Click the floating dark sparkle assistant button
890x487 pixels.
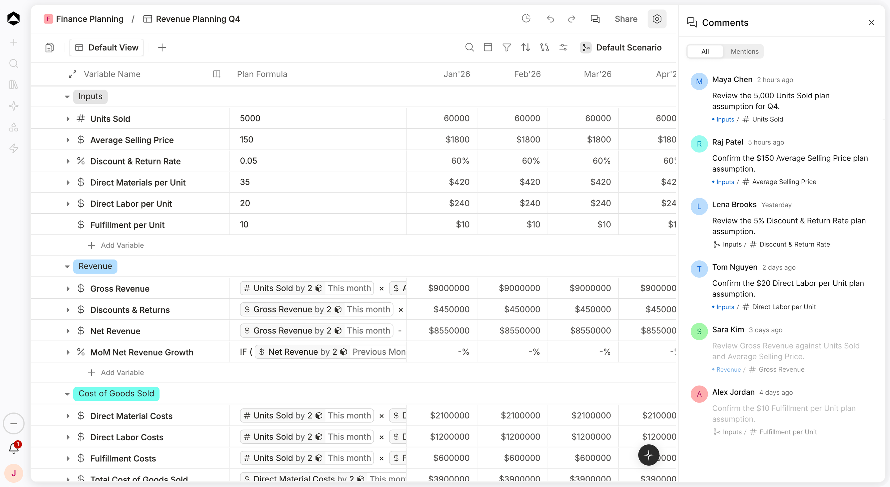click(x=649, y=455)
